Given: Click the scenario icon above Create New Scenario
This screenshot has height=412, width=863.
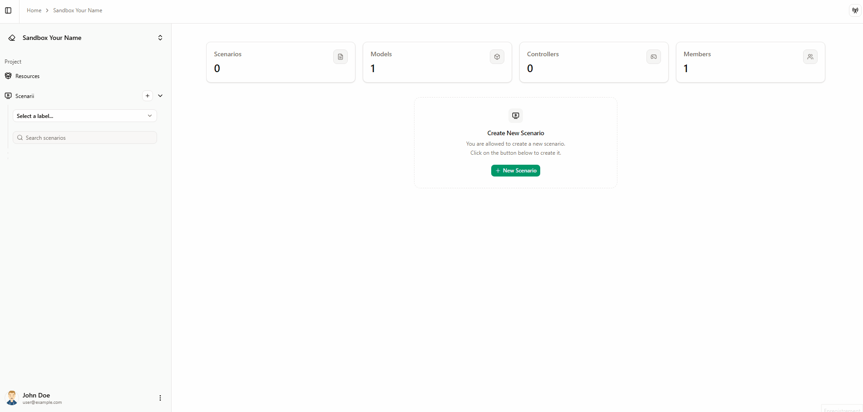Looking at the screenshot, I should (x=515, y=115).
